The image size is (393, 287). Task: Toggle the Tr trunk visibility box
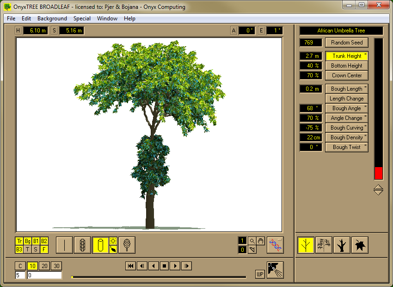pyautogui.click(x=19, y=241)
